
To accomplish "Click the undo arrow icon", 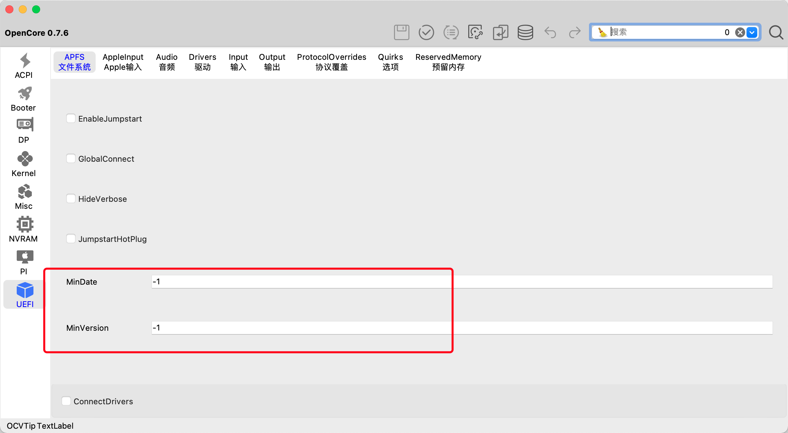I will tap(550, 32).
